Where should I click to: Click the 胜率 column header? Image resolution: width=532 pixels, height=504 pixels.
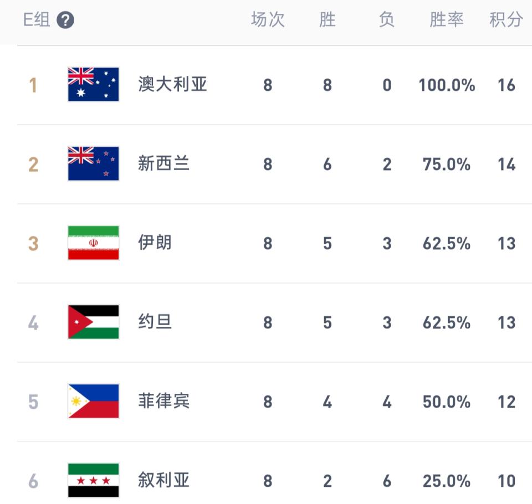point(447,19)
